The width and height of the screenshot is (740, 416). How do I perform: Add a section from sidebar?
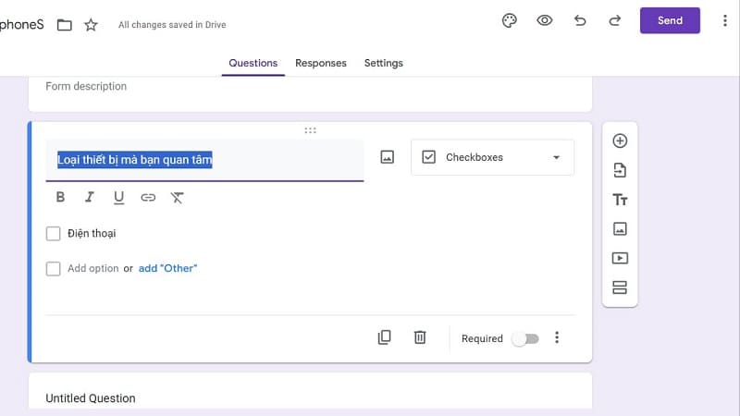click(x=620, y=288)
